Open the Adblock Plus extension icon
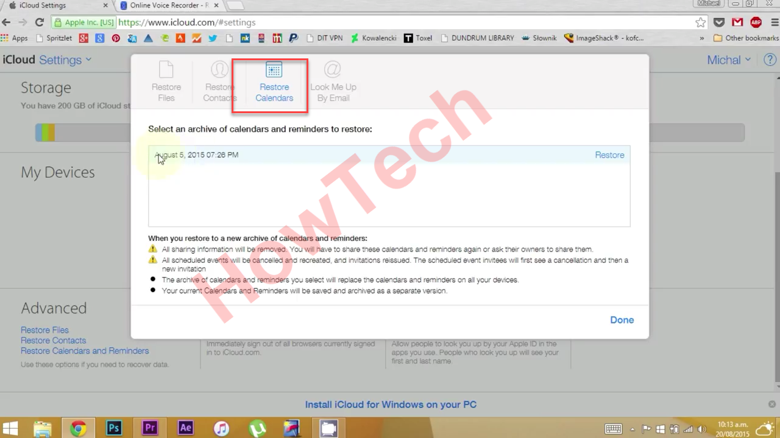Screen dimensions: 780x438 [756, 23]
